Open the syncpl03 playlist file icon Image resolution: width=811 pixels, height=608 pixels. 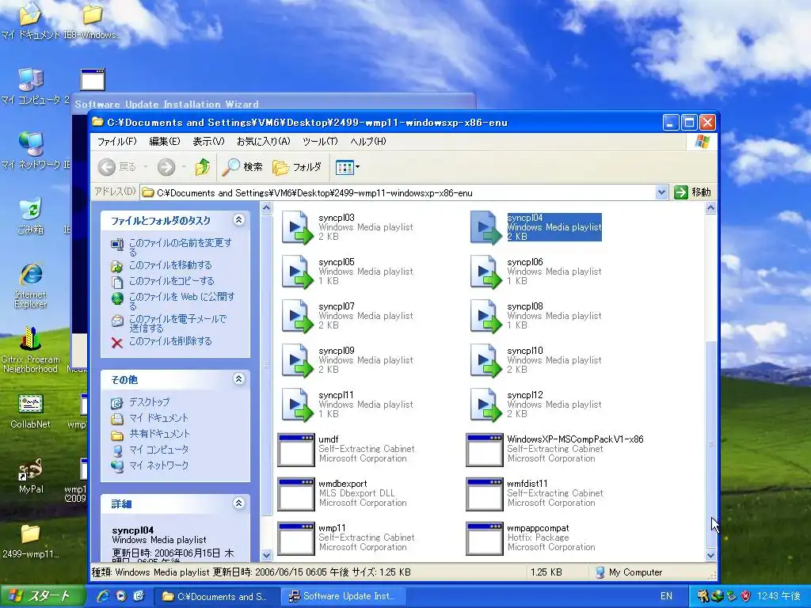pyautogui.click(x=298, y=227)
